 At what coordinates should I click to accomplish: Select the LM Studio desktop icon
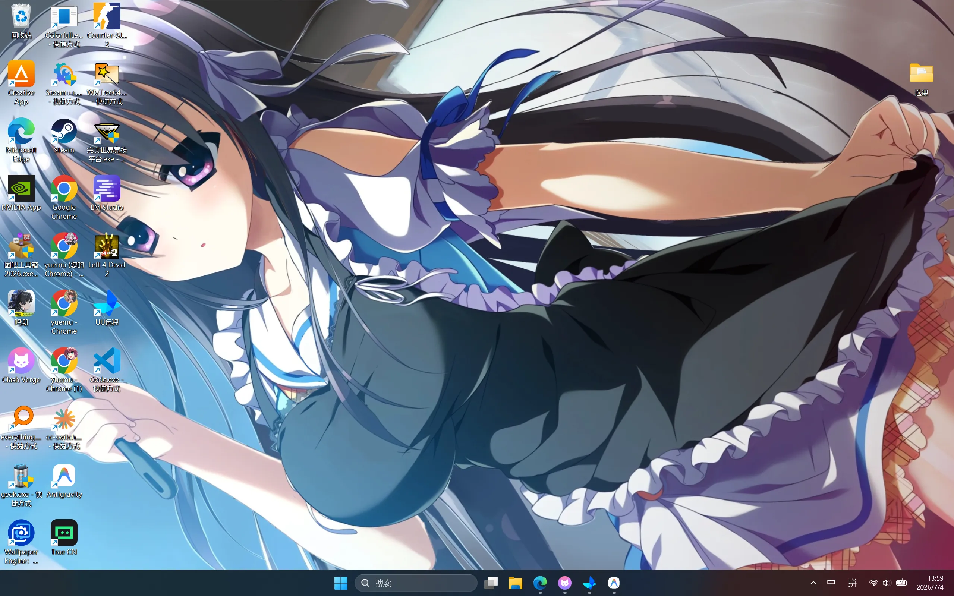point(107,193)
